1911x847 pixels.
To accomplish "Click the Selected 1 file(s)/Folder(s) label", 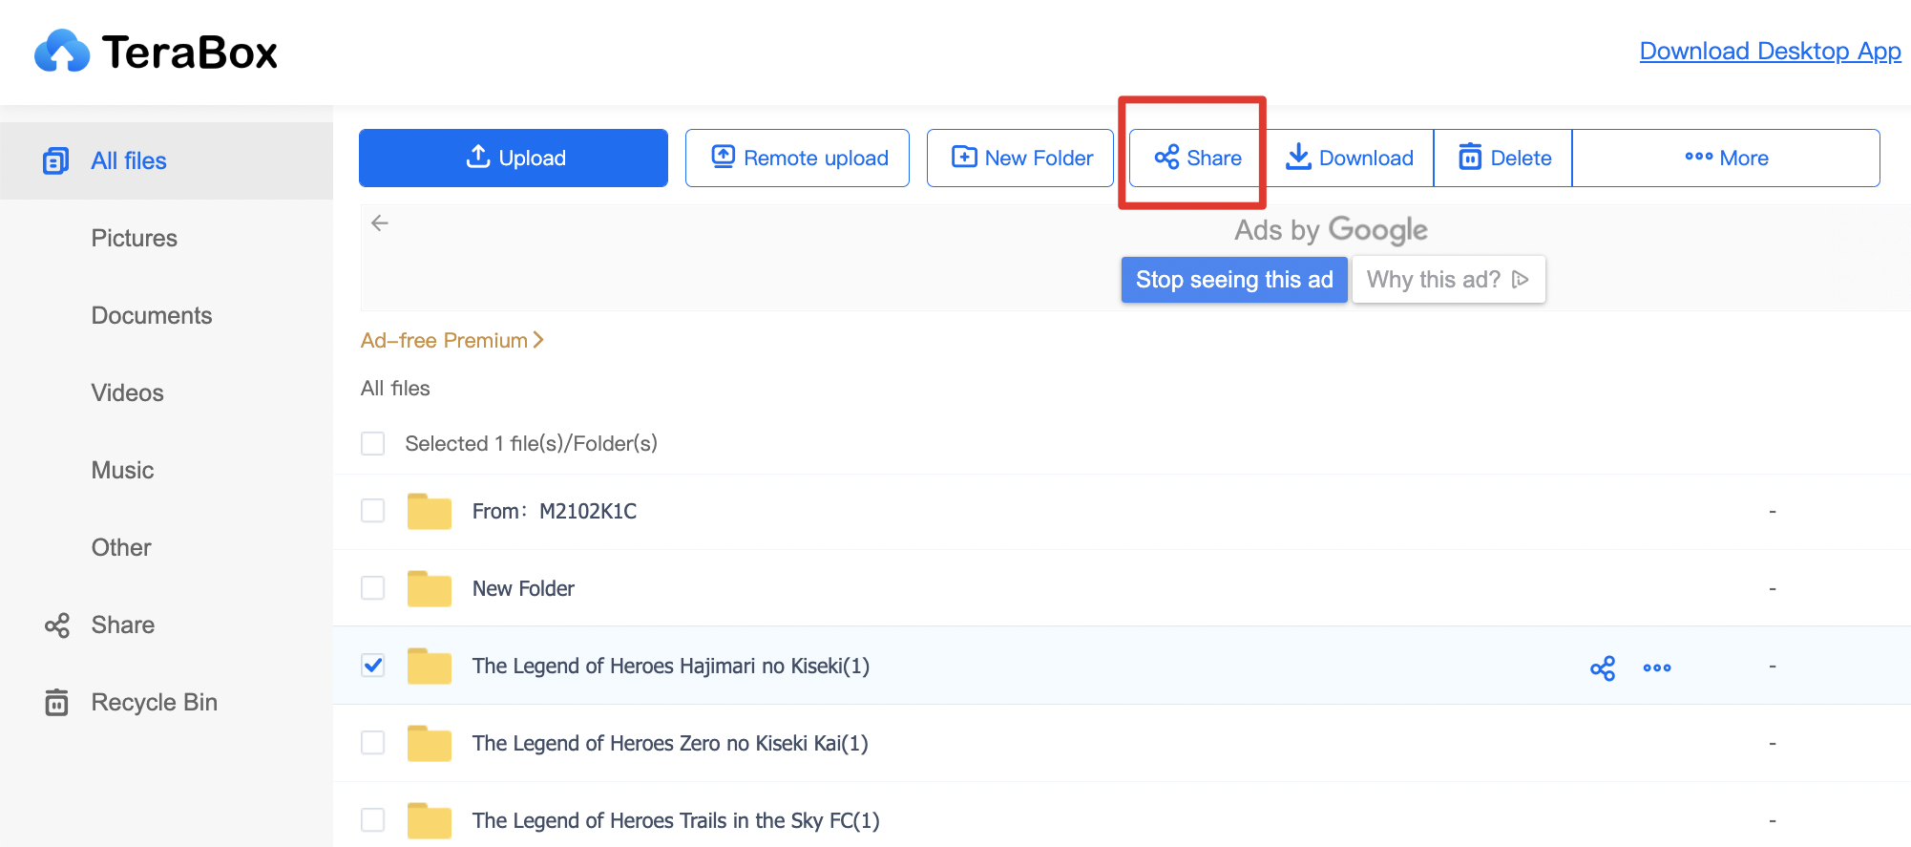I will 531,443.
